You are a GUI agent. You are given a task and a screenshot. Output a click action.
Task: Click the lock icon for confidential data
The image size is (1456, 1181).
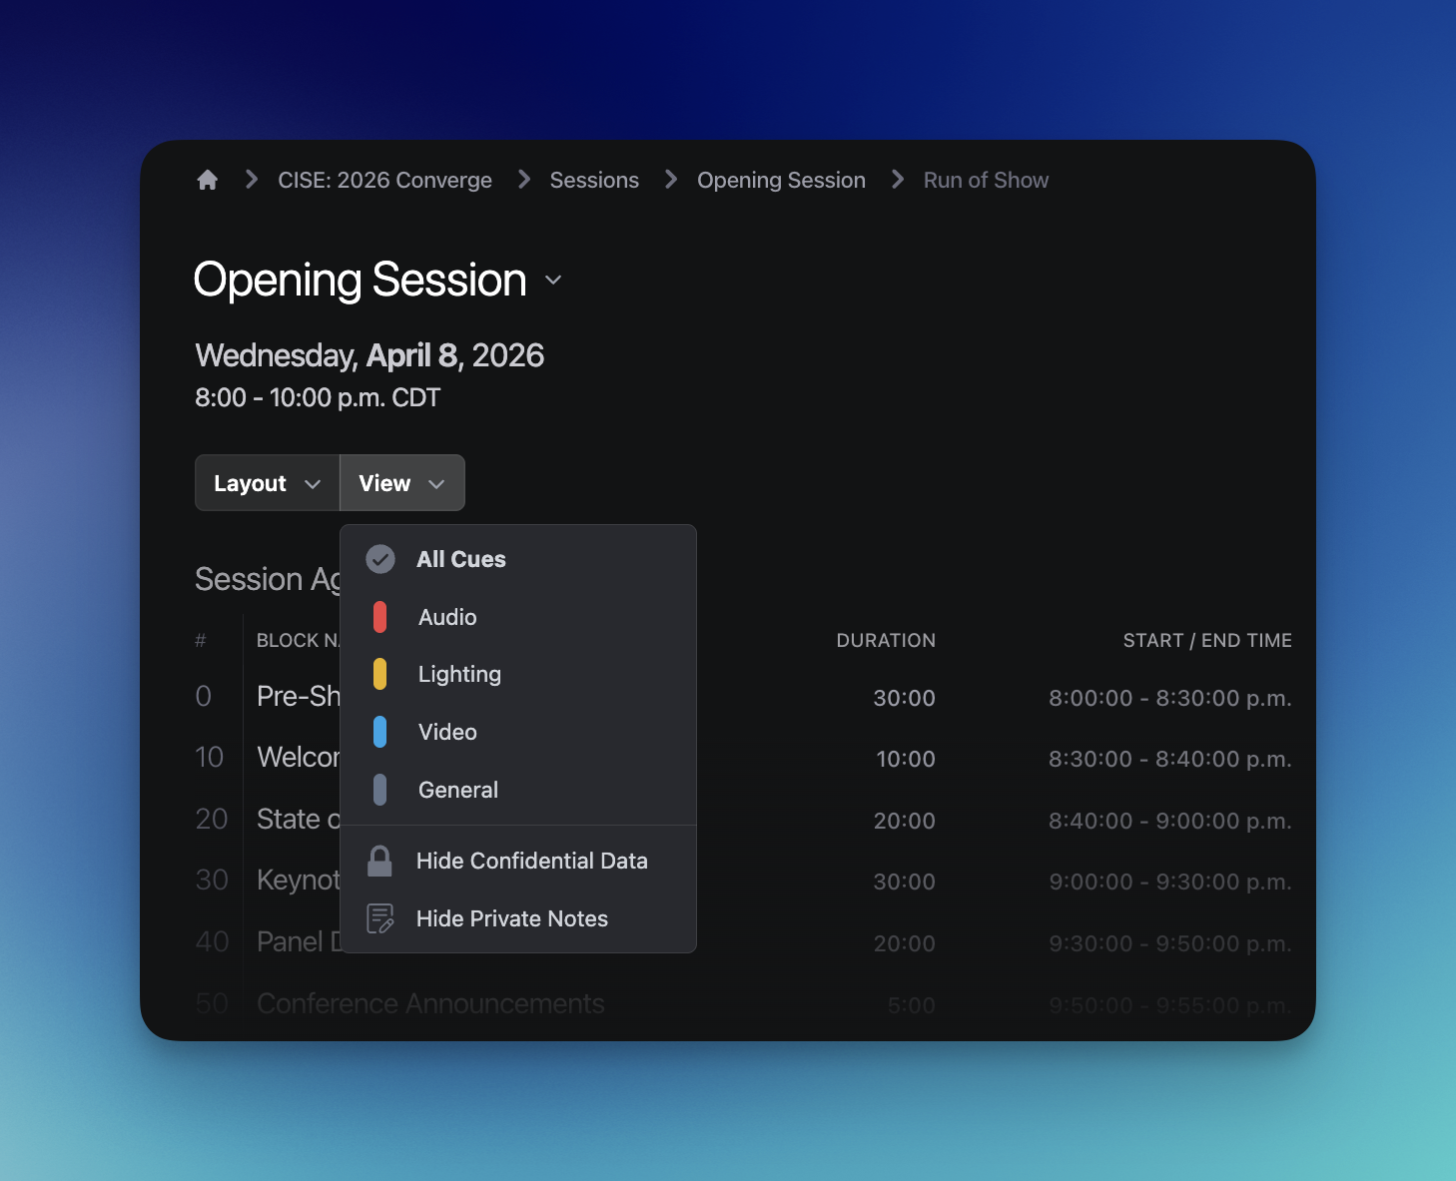(379, 861)
